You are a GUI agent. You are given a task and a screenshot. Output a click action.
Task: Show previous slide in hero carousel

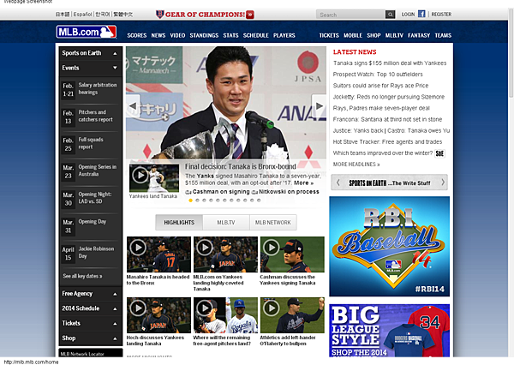point(133,105)
